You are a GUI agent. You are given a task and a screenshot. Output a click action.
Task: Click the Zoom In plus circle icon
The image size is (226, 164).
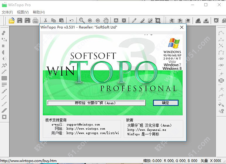pos(90,20)
